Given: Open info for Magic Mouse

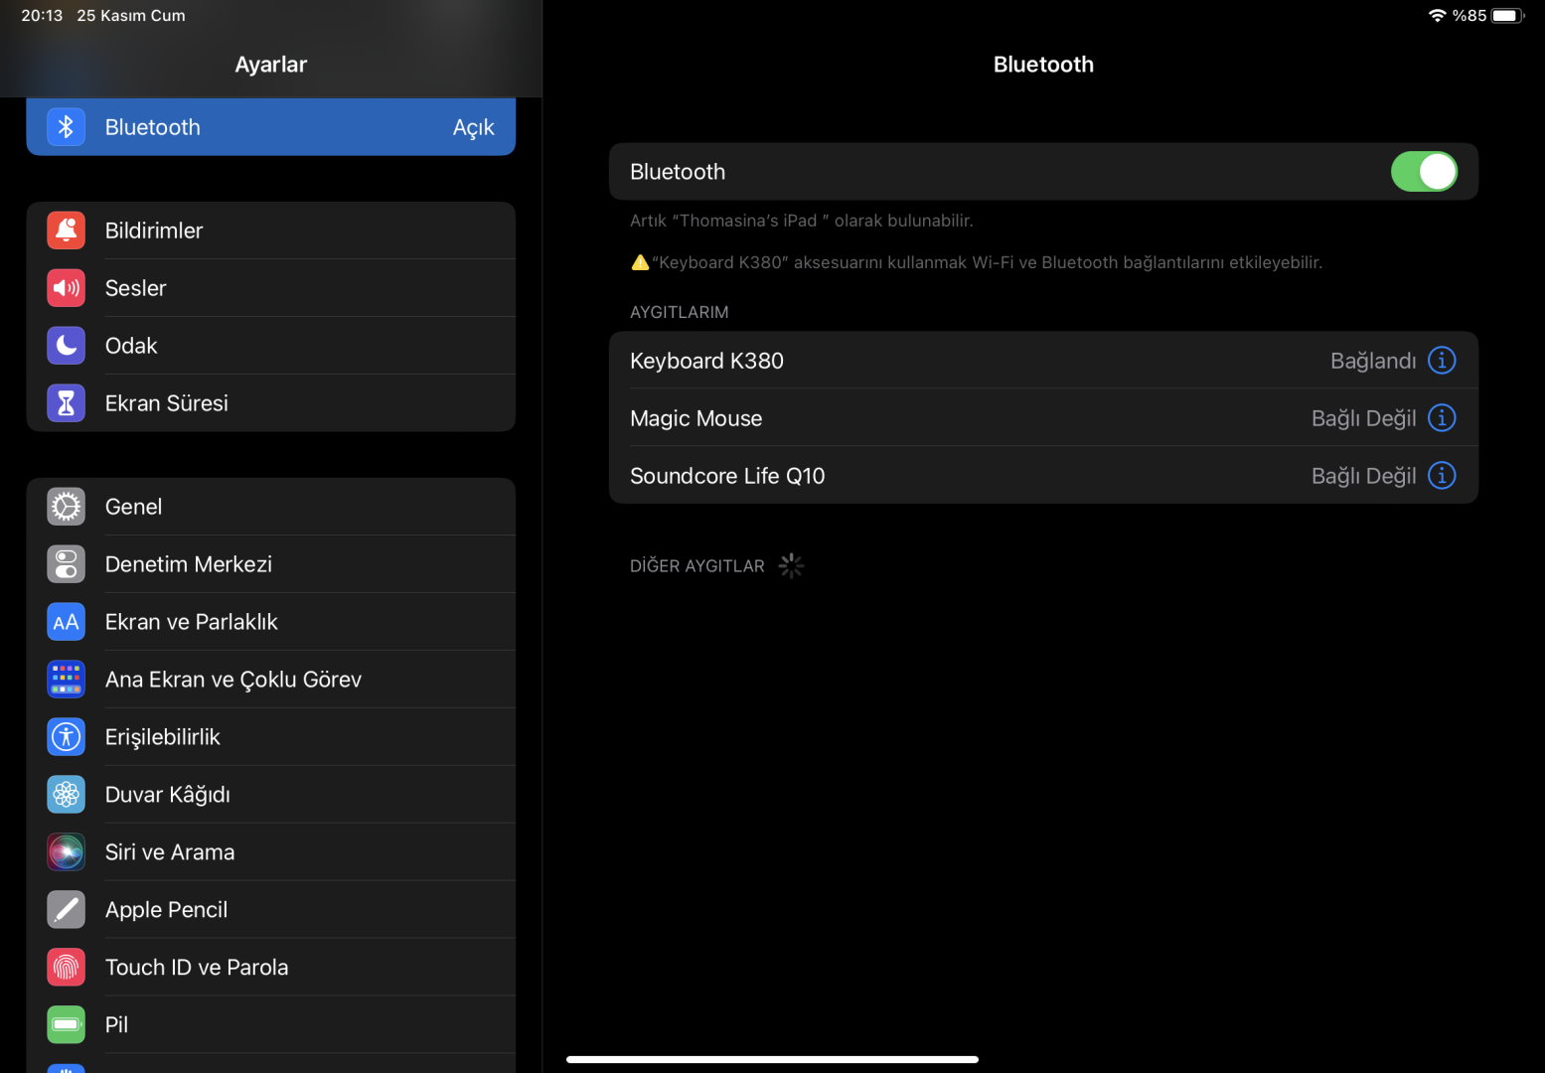Looking at the screenshot, I should pos(1442,417).
